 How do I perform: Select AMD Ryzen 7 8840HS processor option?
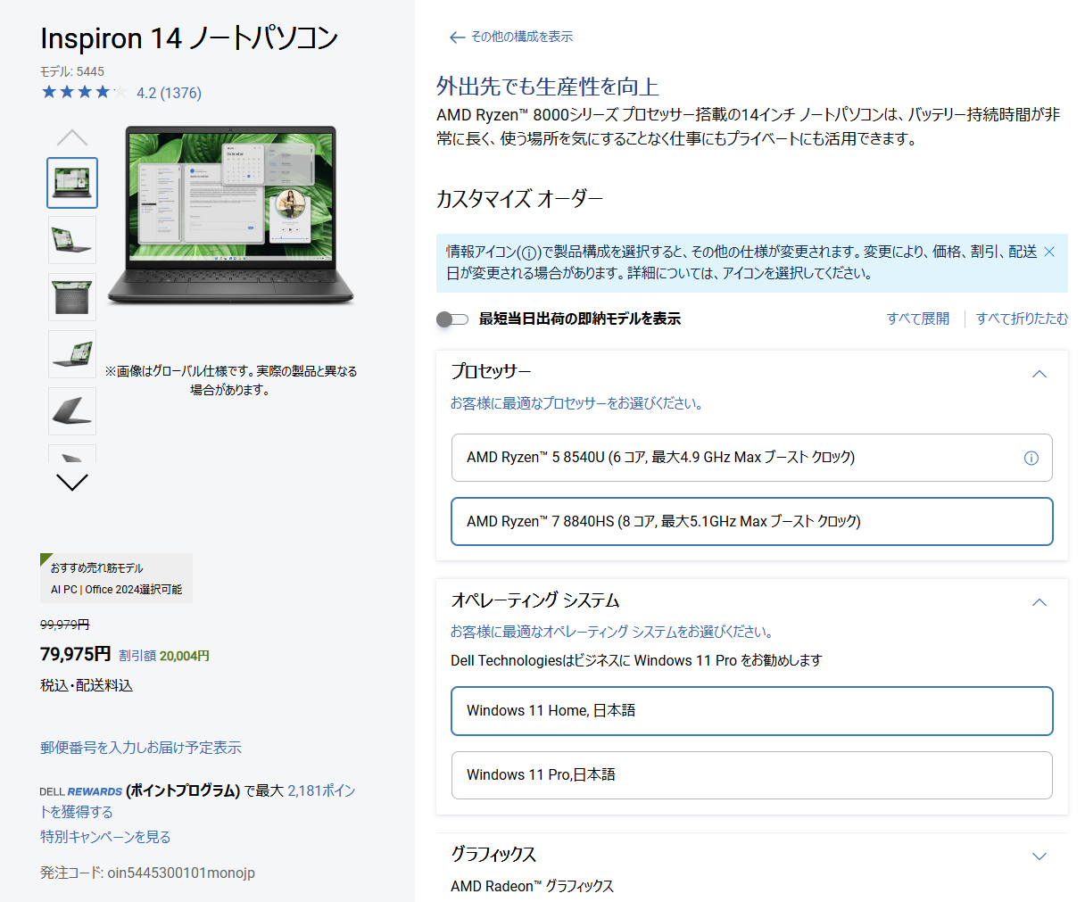[752, 521]
